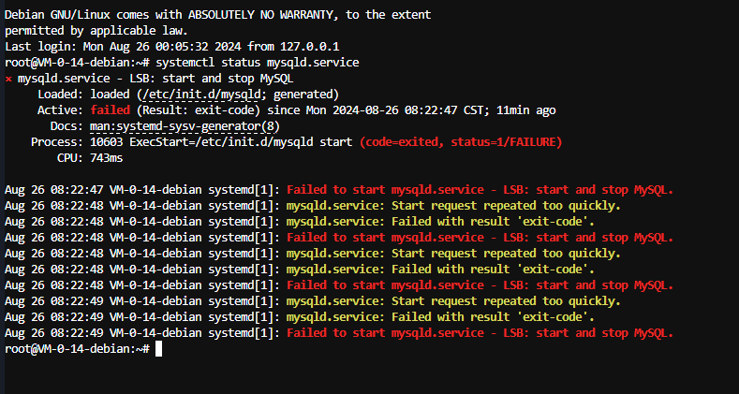
Task: Click 'LSB: start and stop MySQL' service title
Action: tap(210, 79)
